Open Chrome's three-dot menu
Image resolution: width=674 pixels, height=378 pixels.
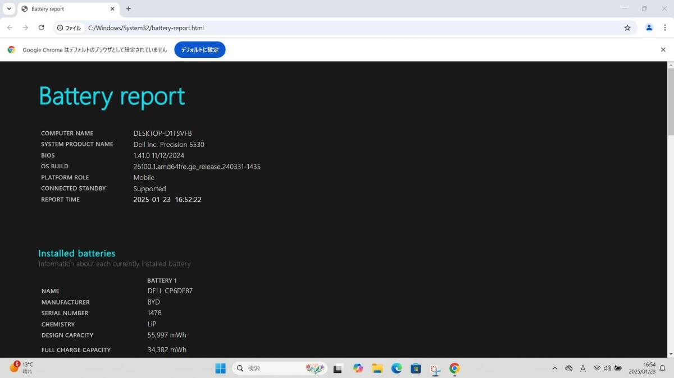click(664, 27)
